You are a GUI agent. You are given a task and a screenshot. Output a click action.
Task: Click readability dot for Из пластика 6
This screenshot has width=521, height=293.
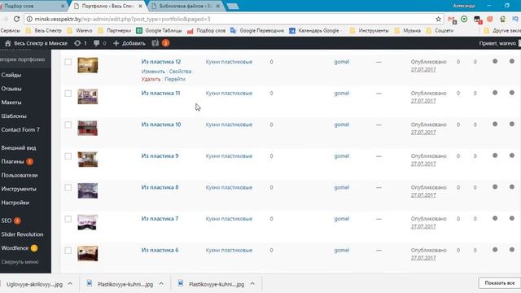click(512, 250)
